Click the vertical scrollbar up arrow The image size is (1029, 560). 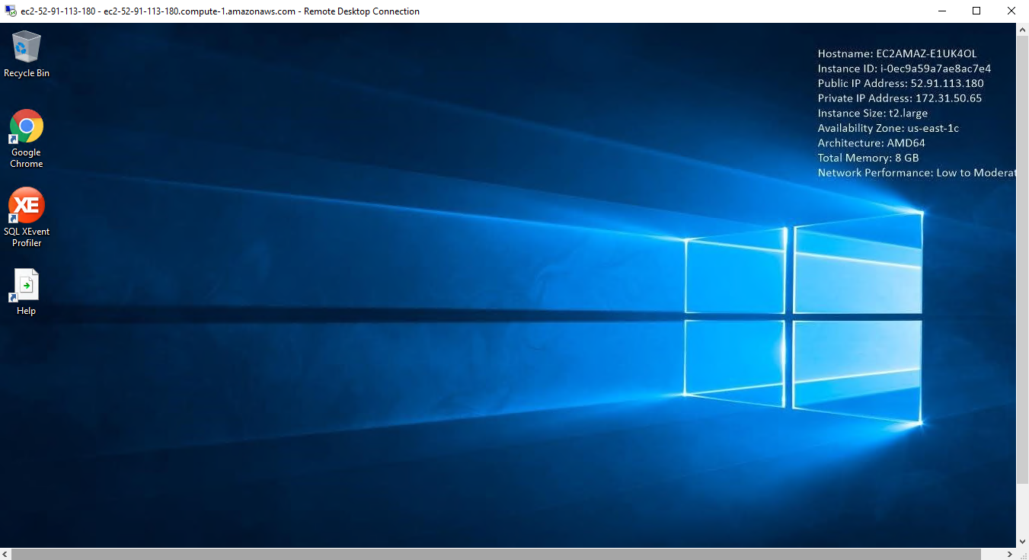[1022, 29]
